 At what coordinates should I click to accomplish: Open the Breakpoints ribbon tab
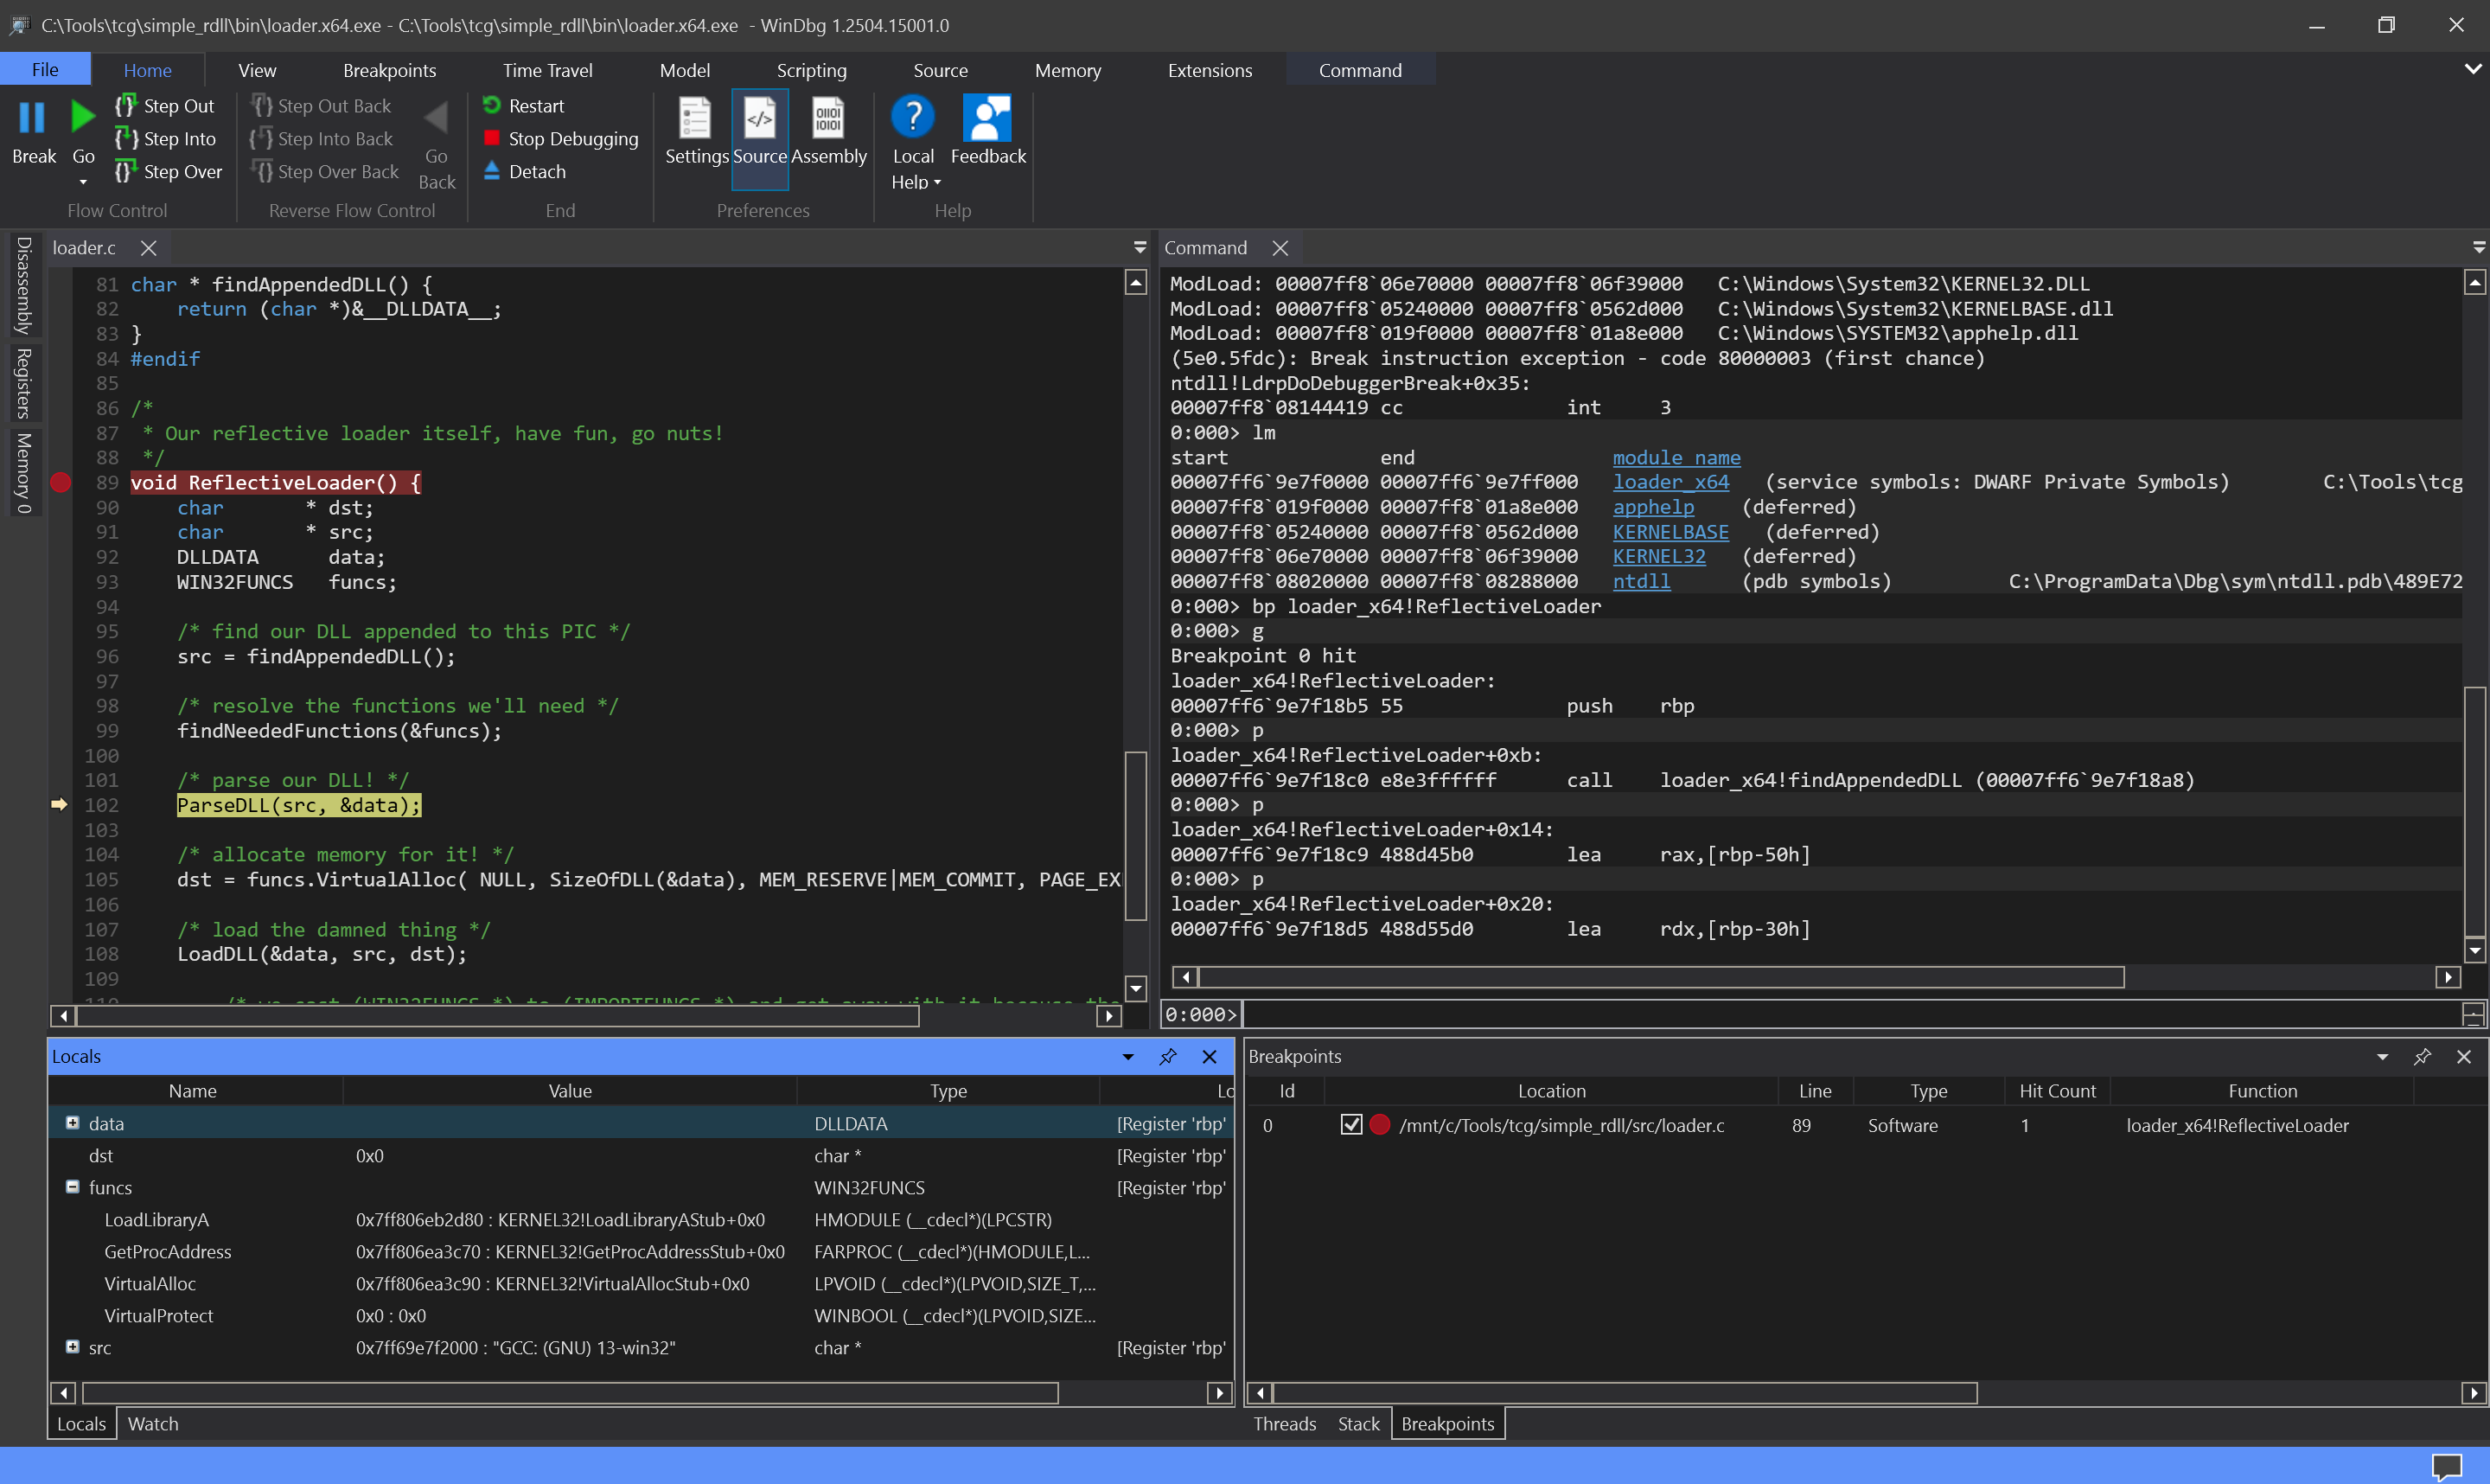coord(389,70)
